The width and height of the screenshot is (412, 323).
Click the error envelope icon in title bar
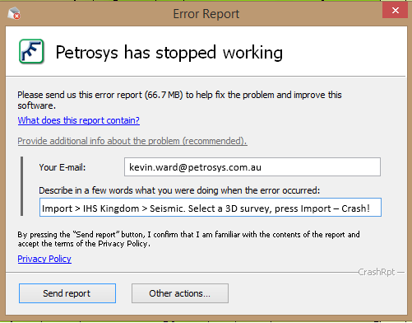pos(14,13)
